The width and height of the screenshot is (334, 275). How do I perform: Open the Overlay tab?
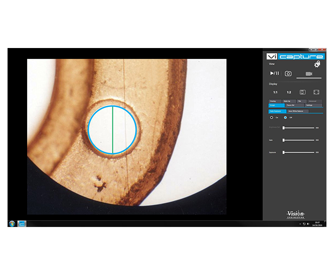coord(275,101)
